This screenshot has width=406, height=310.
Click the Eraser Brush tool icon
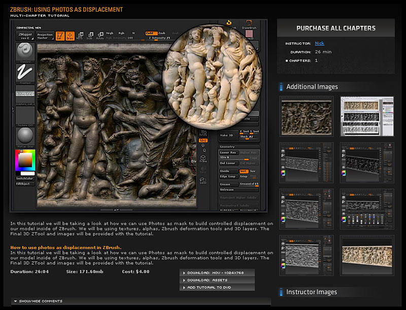(x=249, y=24)
